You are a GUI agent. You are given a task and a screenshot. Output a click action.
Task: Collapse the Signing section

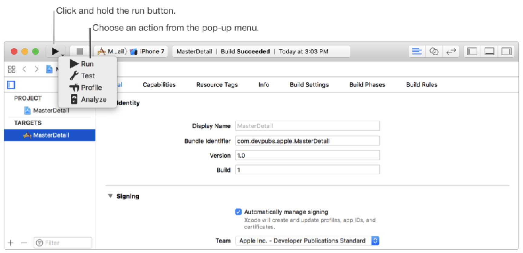tap(110, 196)
